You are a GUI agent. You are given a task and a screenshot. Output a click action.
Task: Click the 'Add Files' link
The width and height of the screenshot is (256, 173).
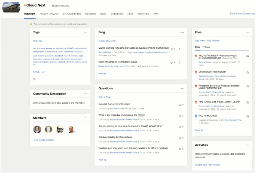click(200, 41)
